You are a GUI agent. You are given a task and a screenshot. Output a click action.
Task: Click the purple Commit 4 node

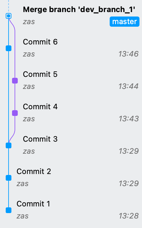[x=15, y=113]
